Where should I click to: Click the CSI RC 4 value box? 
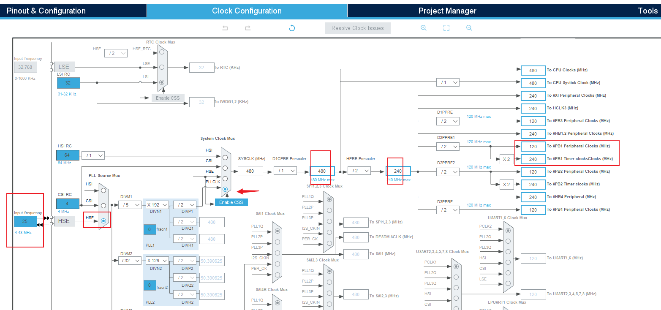point(68,204)
